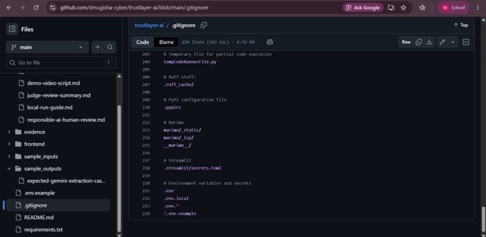Expand the sample_inputs folder chevron
This screenshot has width=486, height=237.
[x=9, y=156]
